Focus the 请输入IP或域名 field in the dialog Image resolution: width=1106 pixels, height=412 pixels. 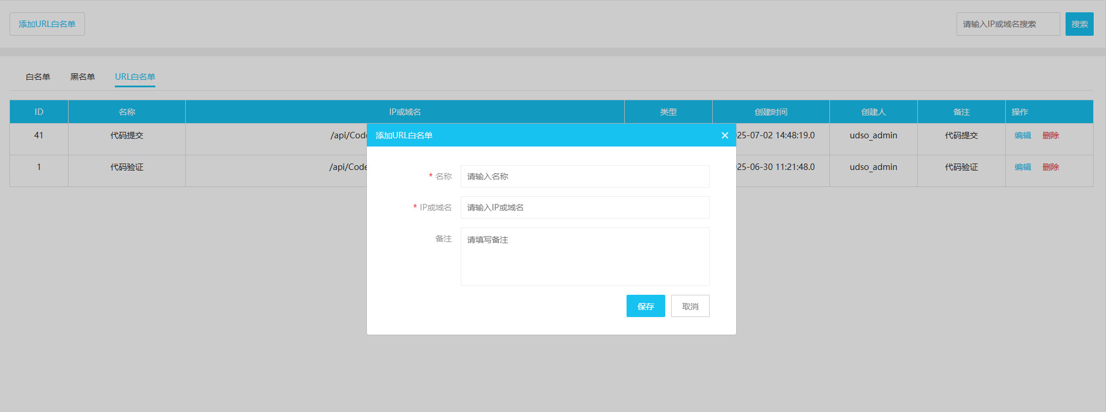click(x=584, y=207)
